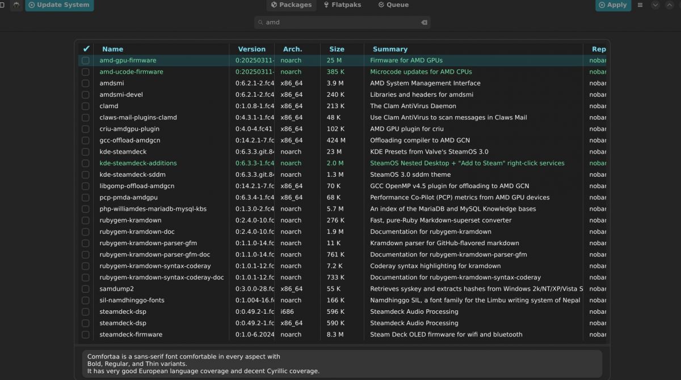This screenshot has width=681, height=380.
Task: Select the amdsmi-devel checkbox
Action: tap(86, 95)
